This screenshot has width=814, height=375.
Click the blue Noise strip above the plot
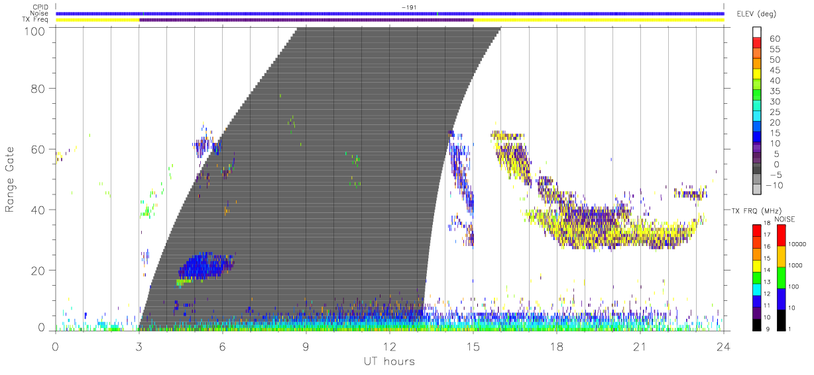pyautogui.click(x=390, y=13)
